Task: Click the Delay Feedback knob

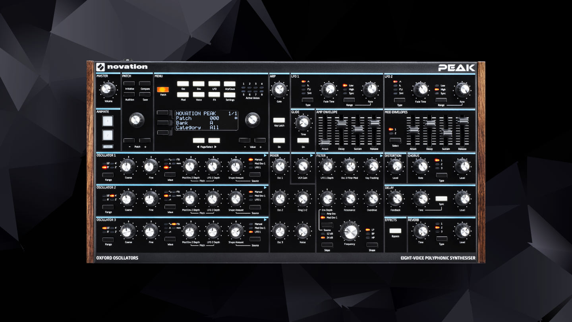Action: coord(395,198)
